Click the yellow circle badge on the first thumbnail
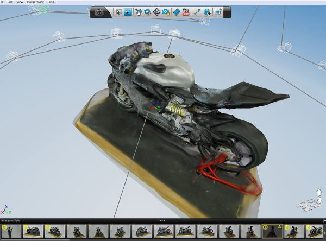This screenshot has height=241, width=326. coord(4,227)
